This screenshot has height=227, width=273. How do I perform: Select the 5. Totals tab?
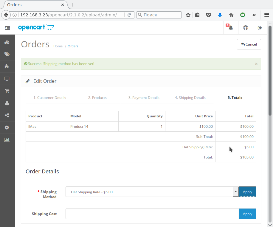[x=235, y=98]
